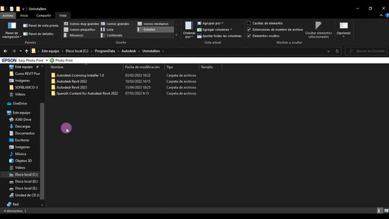Open SOFBLANCO-3 quick access folder

24,88
